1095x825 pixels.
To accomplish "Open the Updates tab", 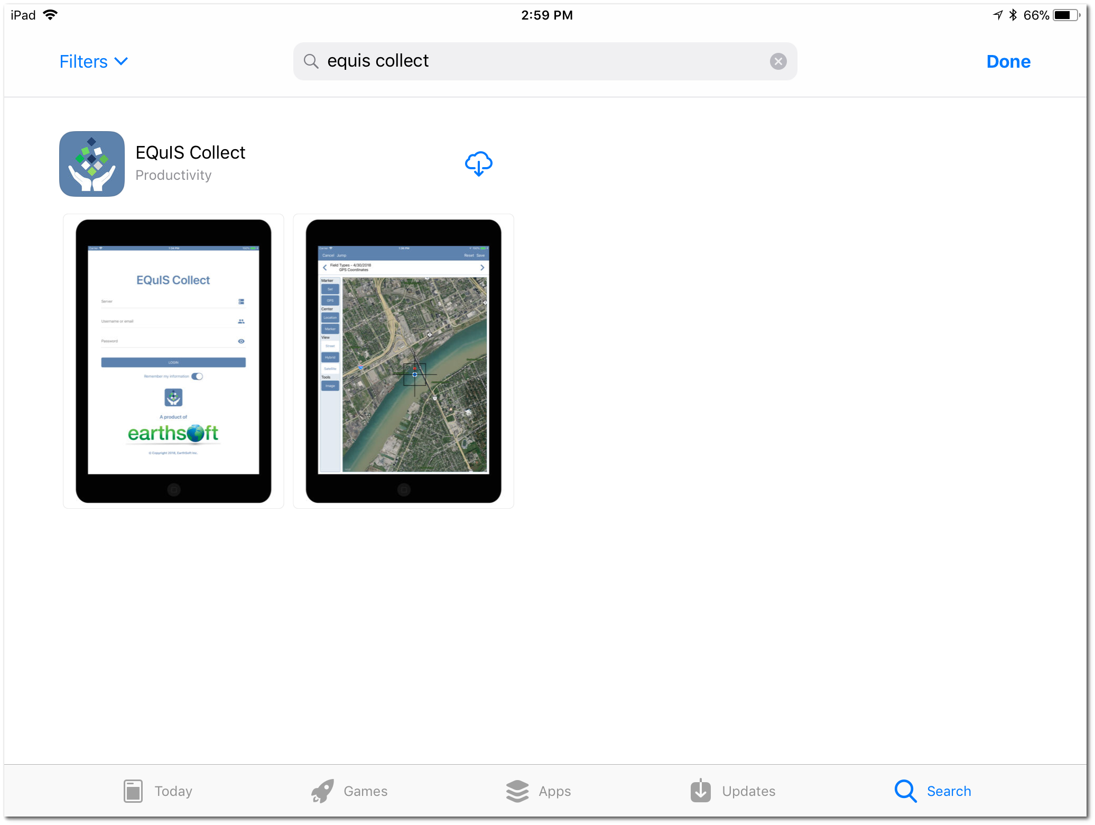I will [733, 791].
